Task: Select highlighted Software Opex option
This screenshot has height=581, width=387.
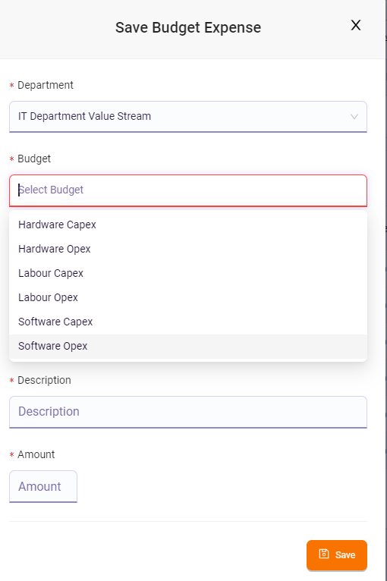Action: 188,346
